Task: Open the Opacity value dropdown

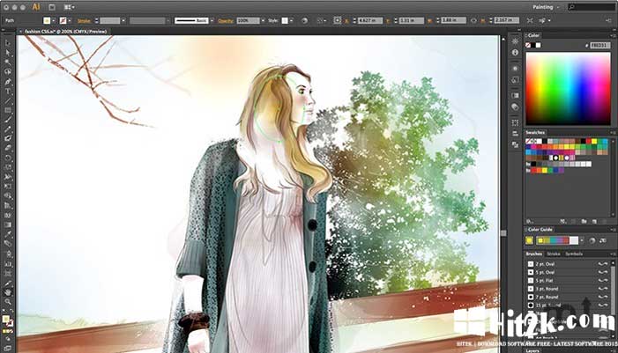Action: pyautogui.click(x=263, y=20)
